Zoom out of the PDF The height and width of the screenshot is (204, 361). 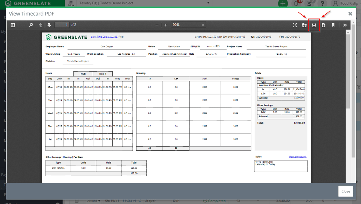157,25
